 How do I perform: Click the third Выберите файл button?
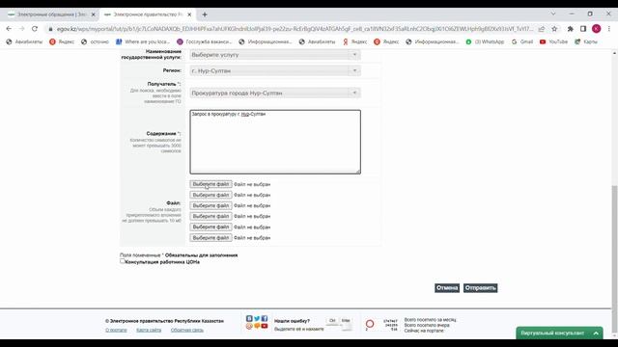click(211, 205)
